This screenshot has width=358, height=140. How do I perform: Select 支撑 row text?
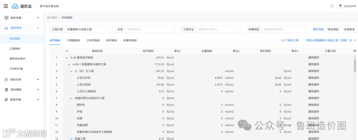[80, 119]
